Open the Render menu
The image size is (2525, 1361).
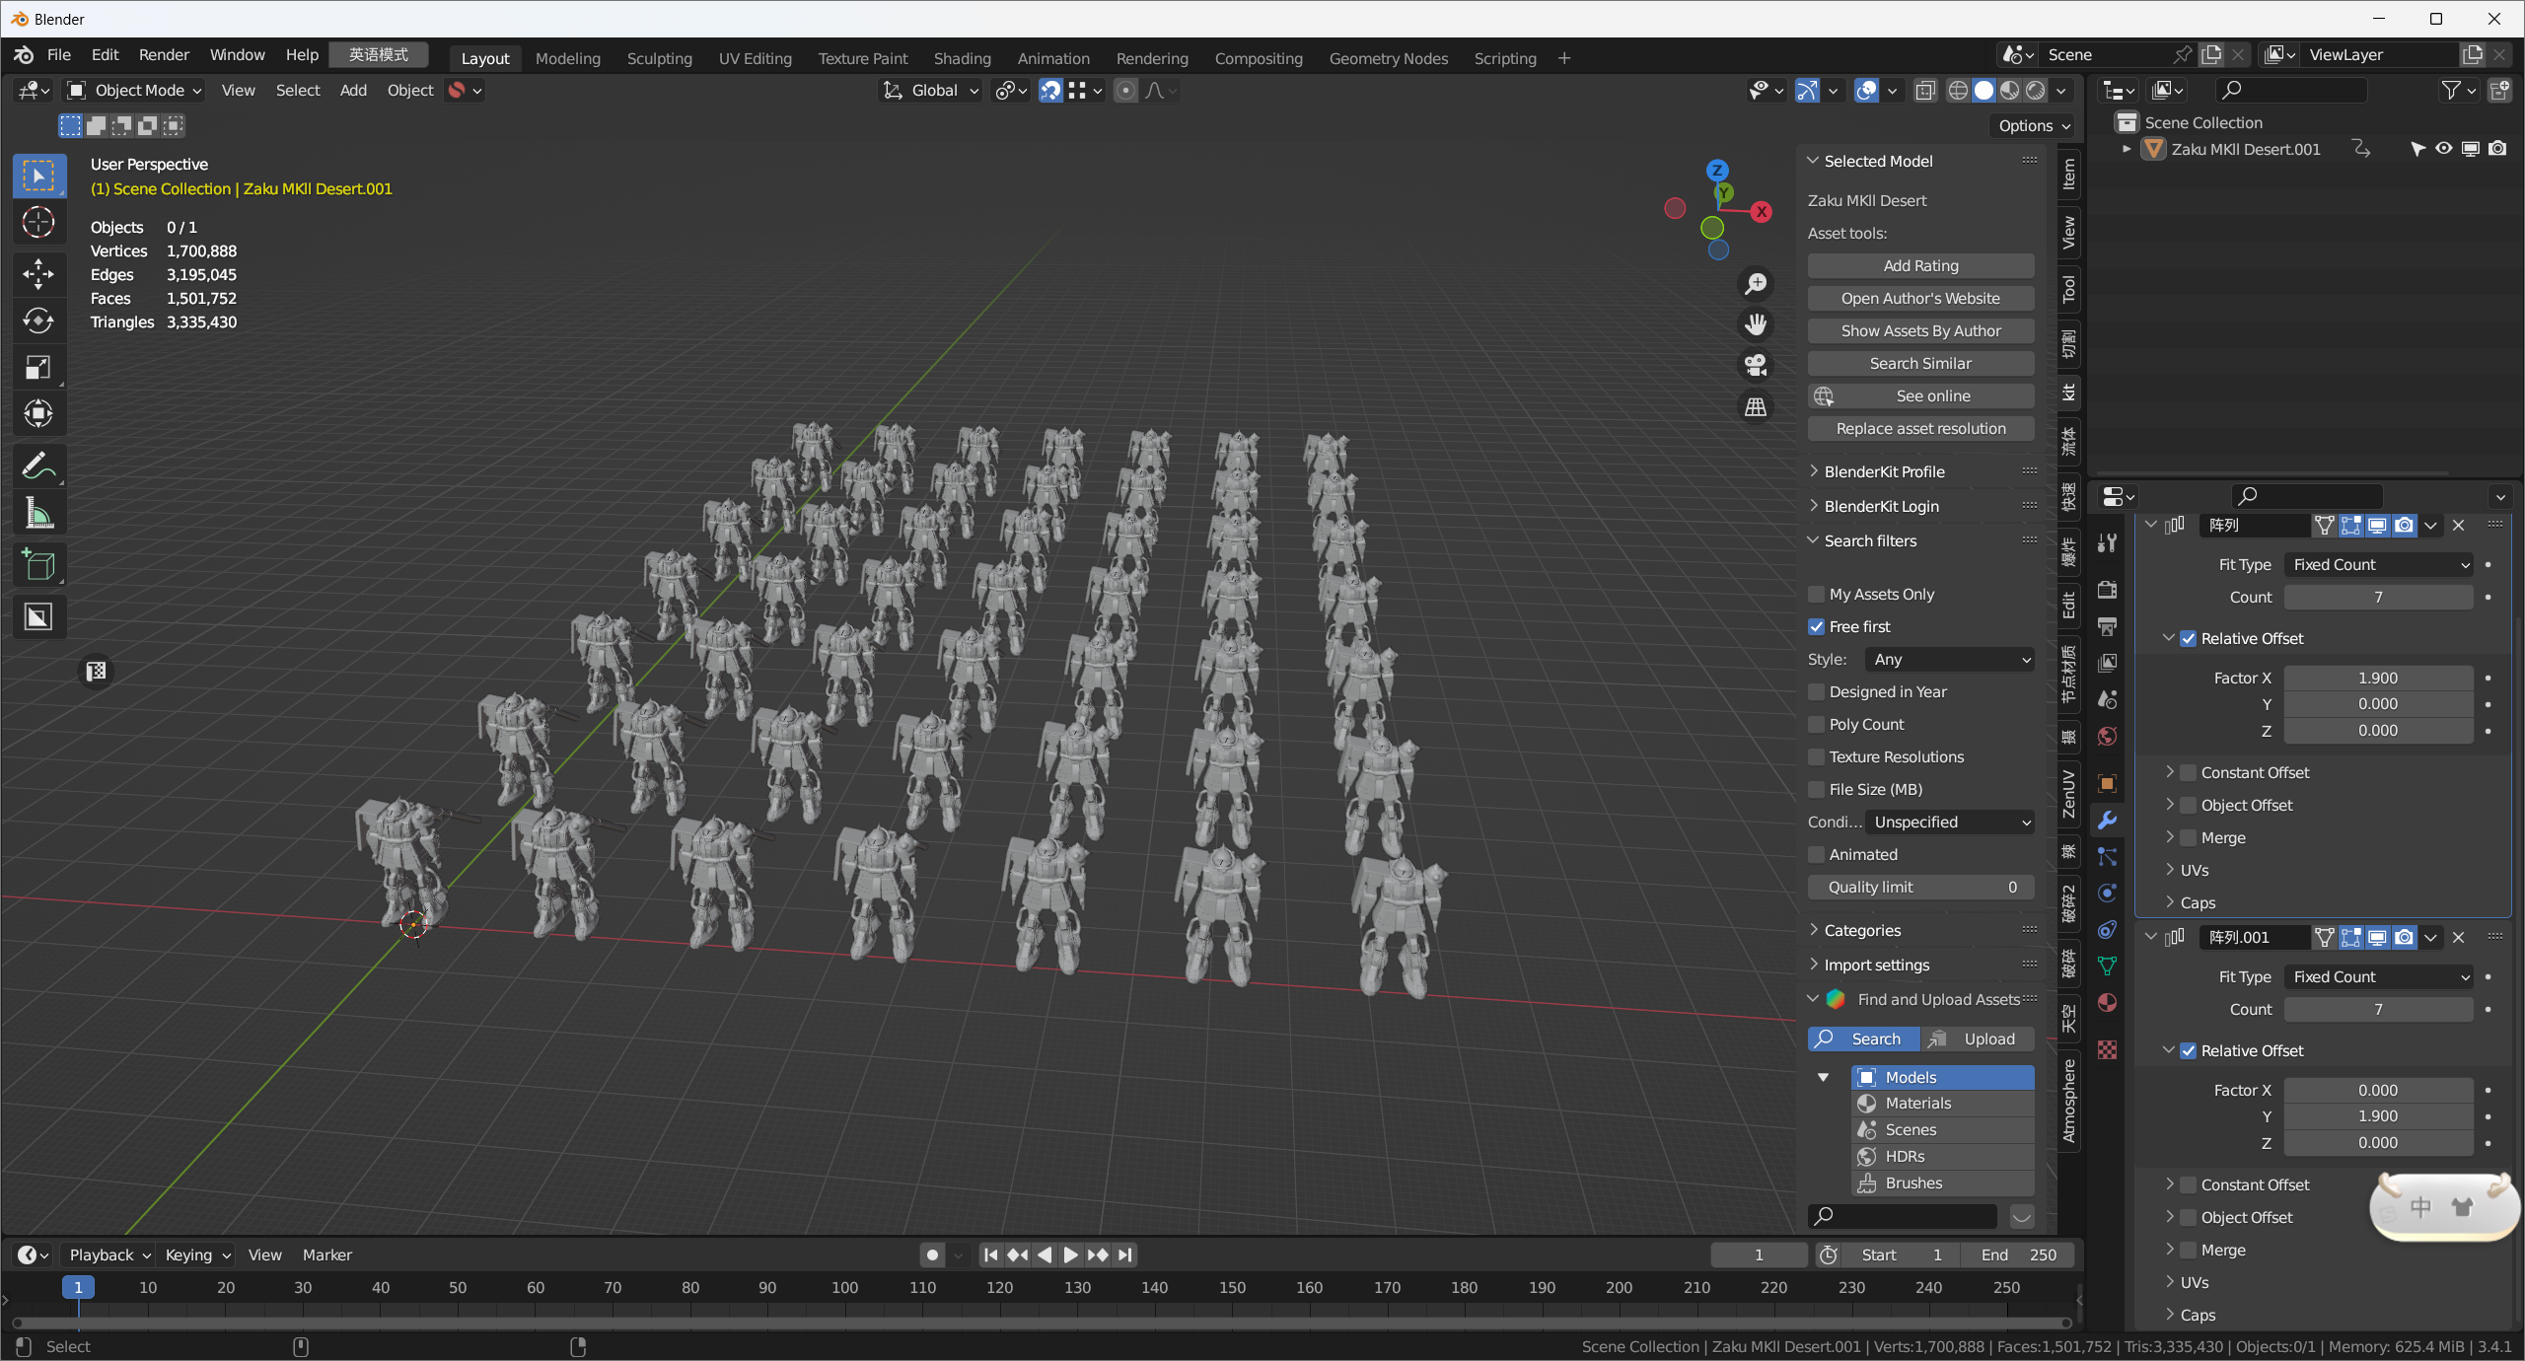click(x=164, y=55)
